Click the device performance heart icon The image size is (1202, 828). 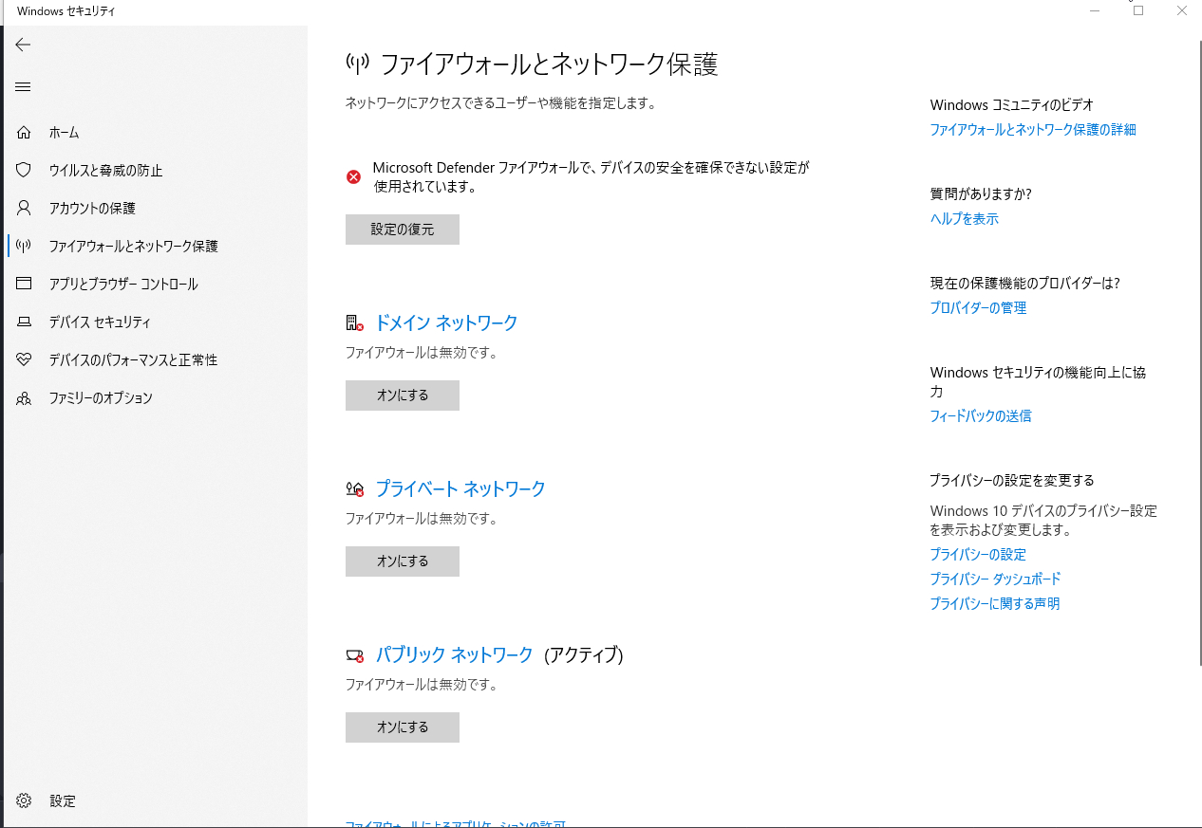(x=25, y=360)
